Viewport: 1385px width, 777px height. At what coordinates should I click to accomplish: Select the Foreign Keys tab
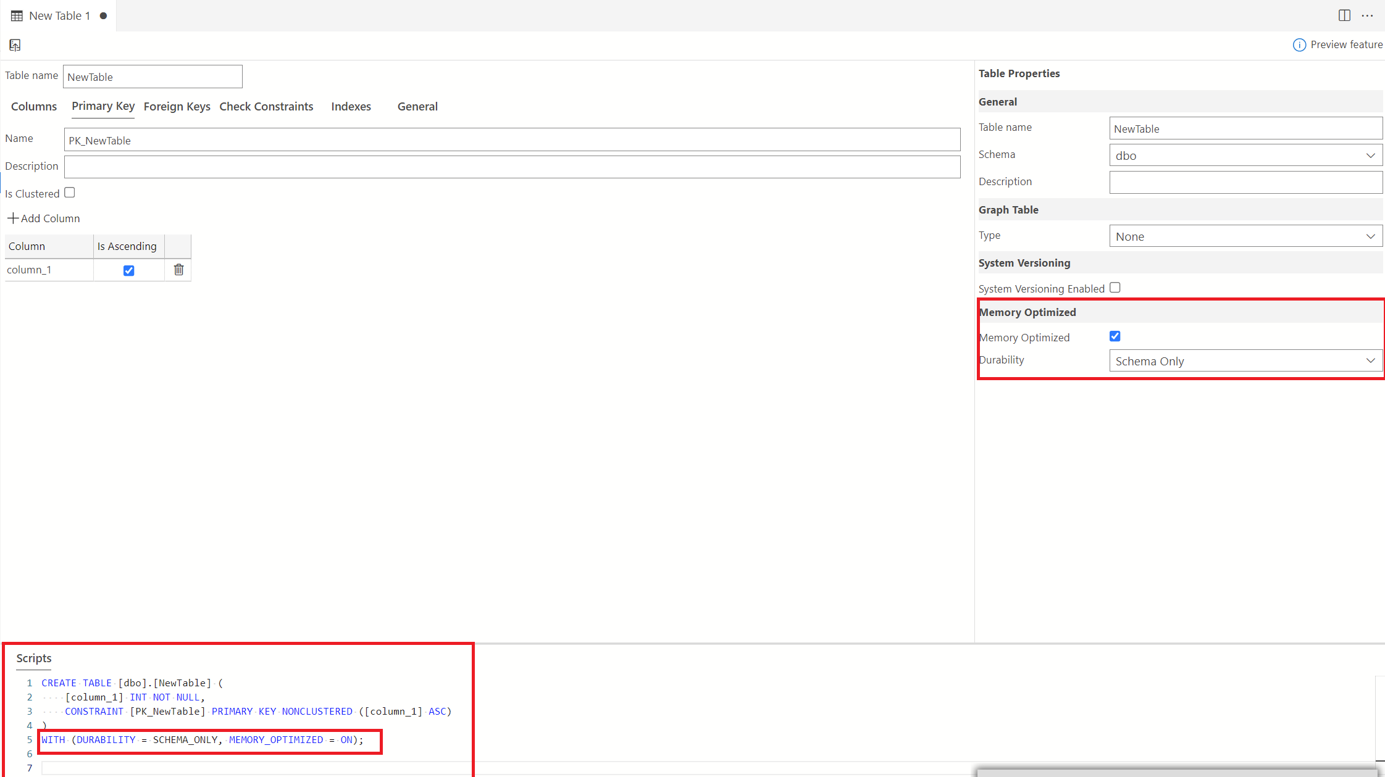[176, 106]
